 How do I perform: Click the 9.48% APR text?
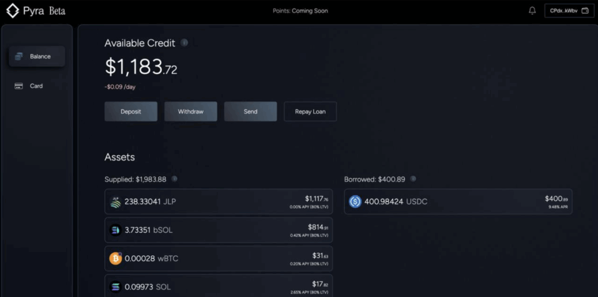pyautogui.click(x=558, y=207)
